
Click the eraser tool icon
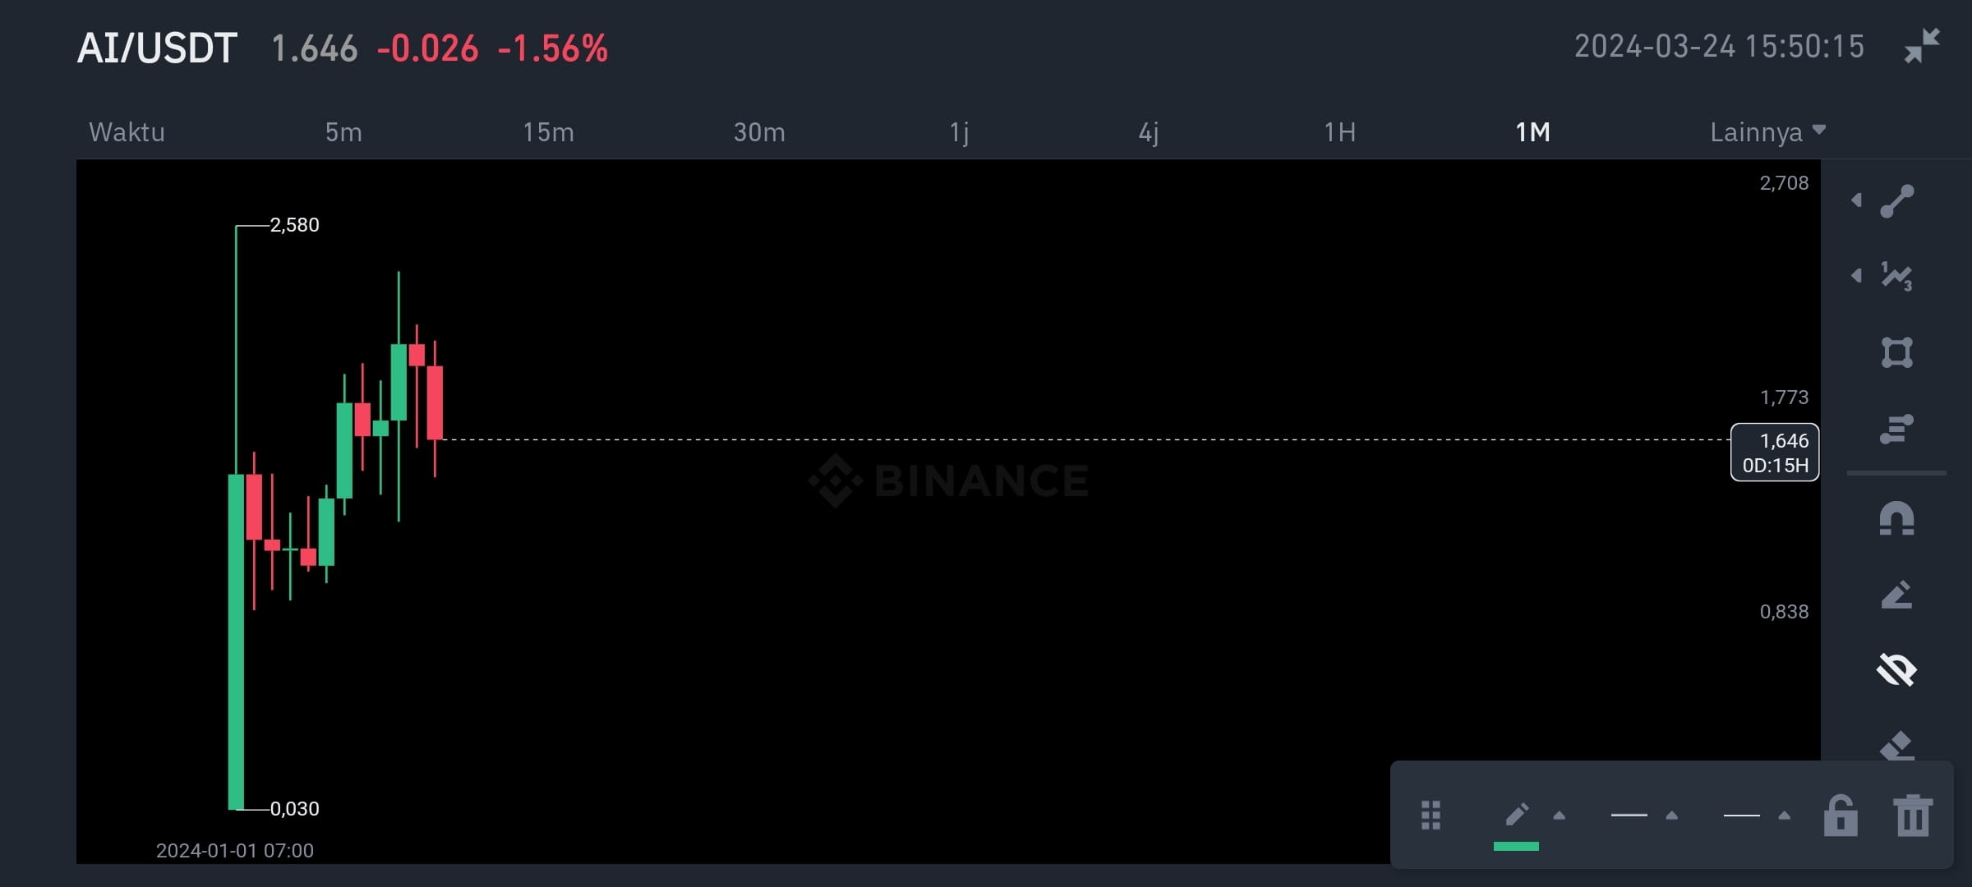click(x=1897, y=745)
